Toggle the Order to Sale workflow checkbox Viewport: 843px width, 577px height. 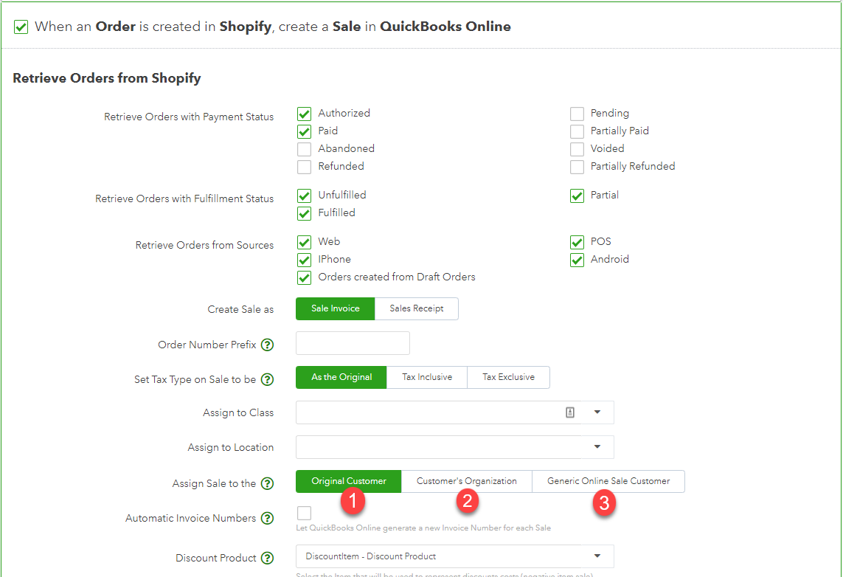tap(21, 27)
